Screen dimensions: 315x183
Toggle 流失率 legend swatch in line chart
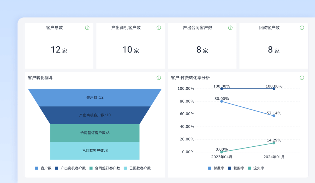coord(249,168)
